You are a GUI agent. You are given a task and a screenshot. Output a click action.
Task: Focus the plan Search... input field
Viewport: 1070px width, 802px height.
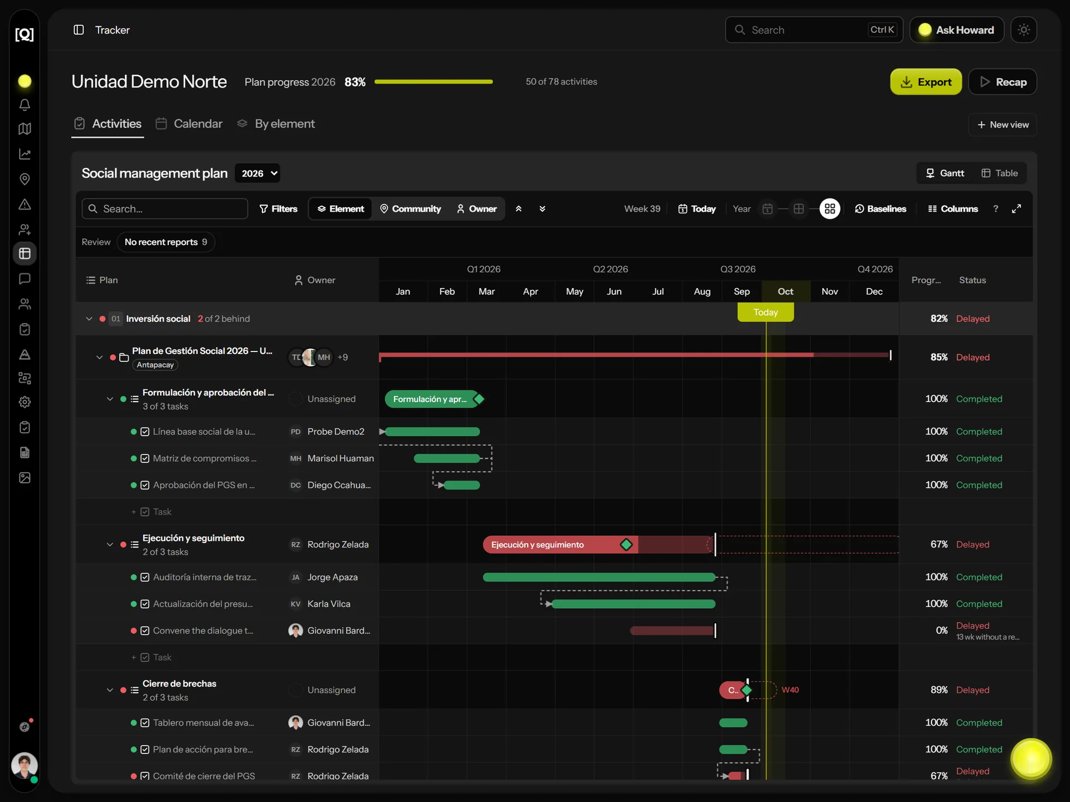[x=165, y=209]
